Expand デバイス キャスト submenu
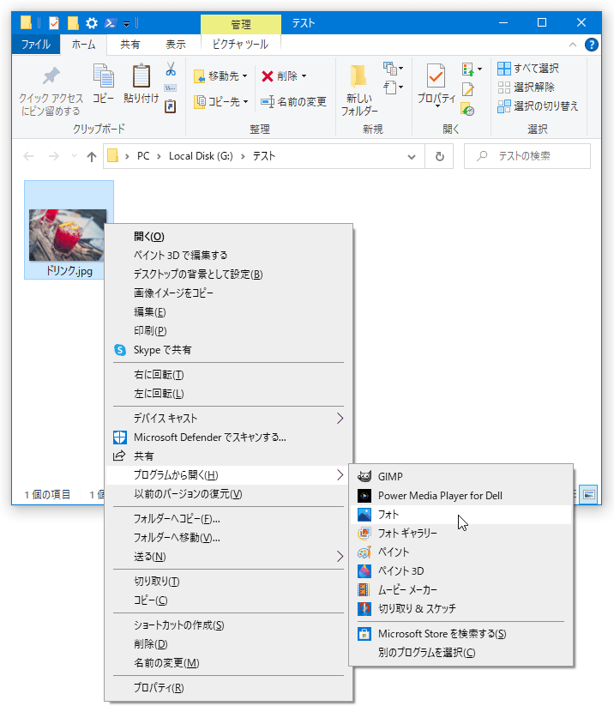614x712 pixels. click(228, 419)
